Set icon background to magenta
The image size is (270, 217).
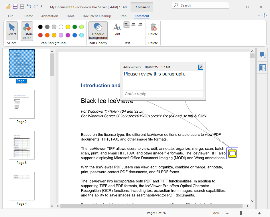pos(68,35)
